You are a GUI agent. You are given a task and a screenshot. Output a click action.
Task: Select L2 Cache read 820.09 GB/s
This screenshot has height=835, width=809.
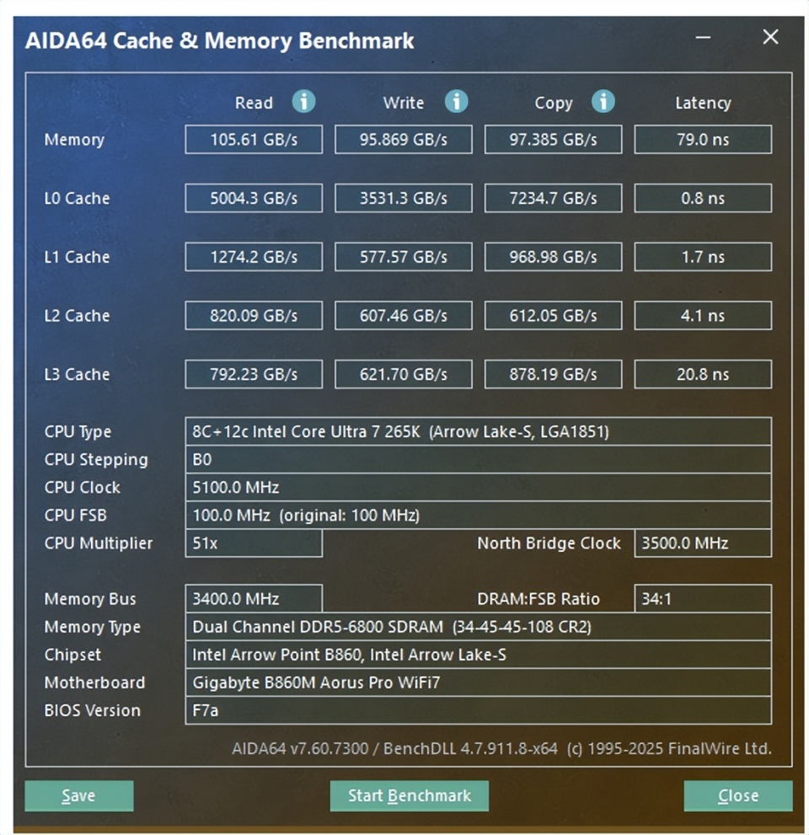point(254,315)
